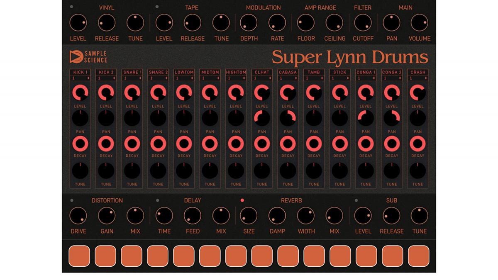Click the Sub RELEASE knob

click(391, 216)
